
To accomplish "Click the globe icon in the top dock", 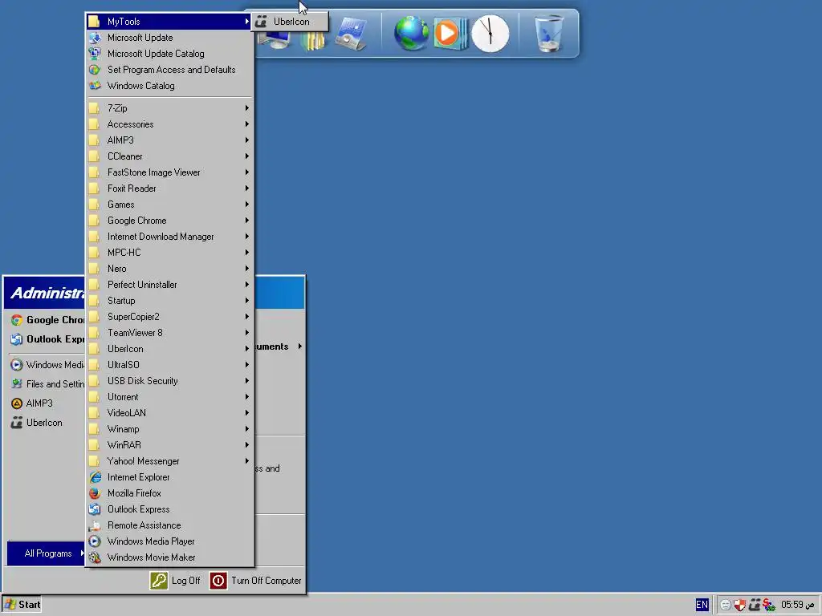I will pos(412,33).
